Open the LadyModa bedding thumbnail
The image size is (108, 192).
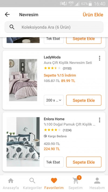click(23, 80)
